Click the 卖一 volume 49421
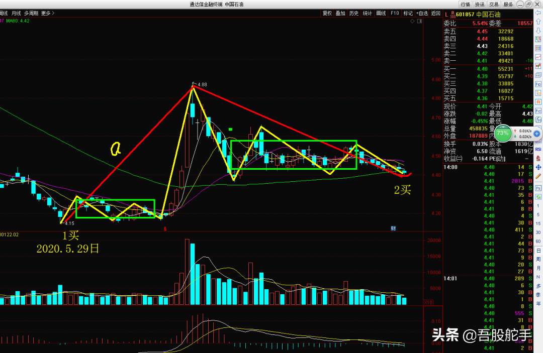Screen dimensions: 543x353 tap(506, 61)
